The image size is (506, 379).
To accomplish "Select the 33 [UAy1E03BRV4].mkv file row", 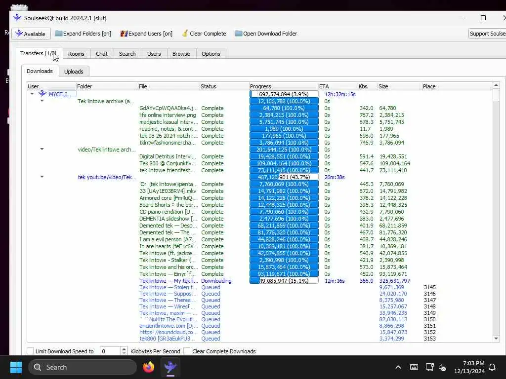I will click(x=168, y=191).
